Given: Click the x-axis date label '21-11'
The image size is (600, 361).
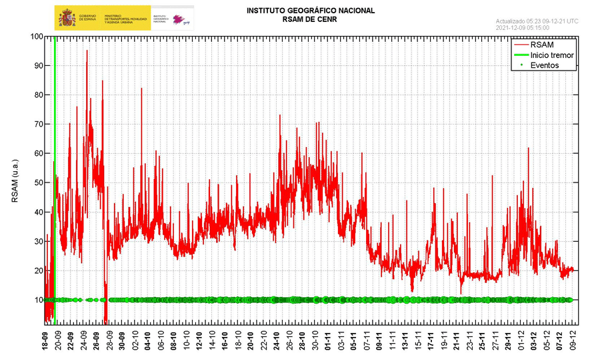Looking at the screenshot, I should point(456,341).
